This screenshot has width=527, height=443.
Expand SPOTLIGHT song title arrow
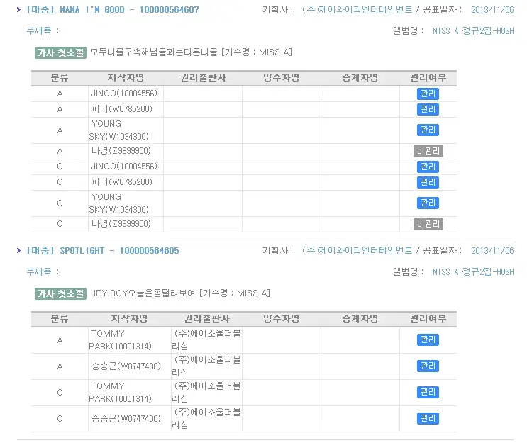click(19, 250)
